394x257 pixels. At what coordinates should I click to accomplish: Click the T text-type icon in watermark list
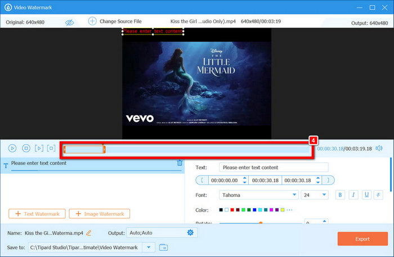[x=6, y=166]
